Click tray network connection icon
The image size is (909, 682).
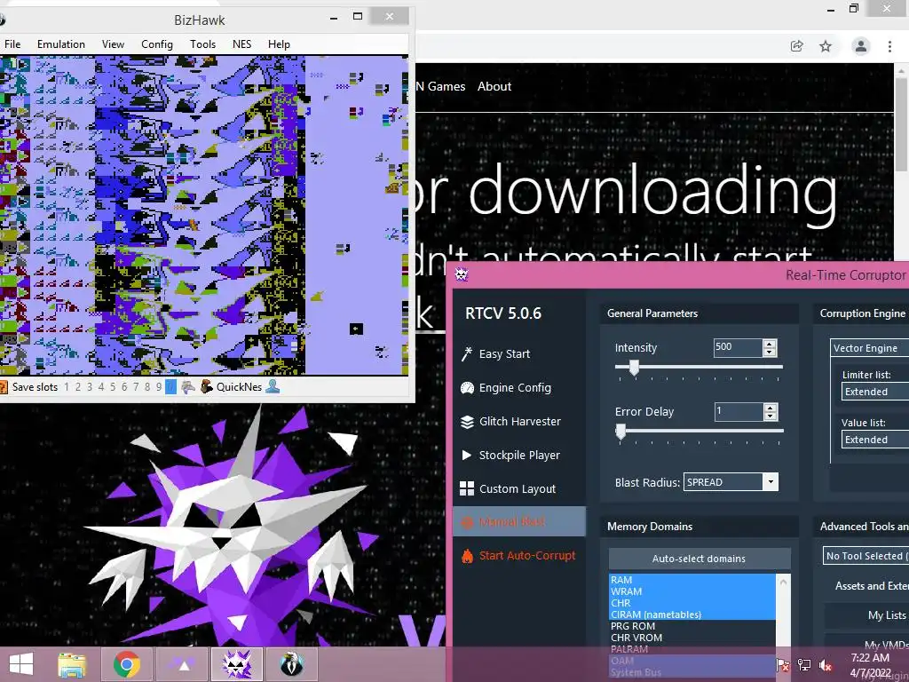click(x=804, y=664)
